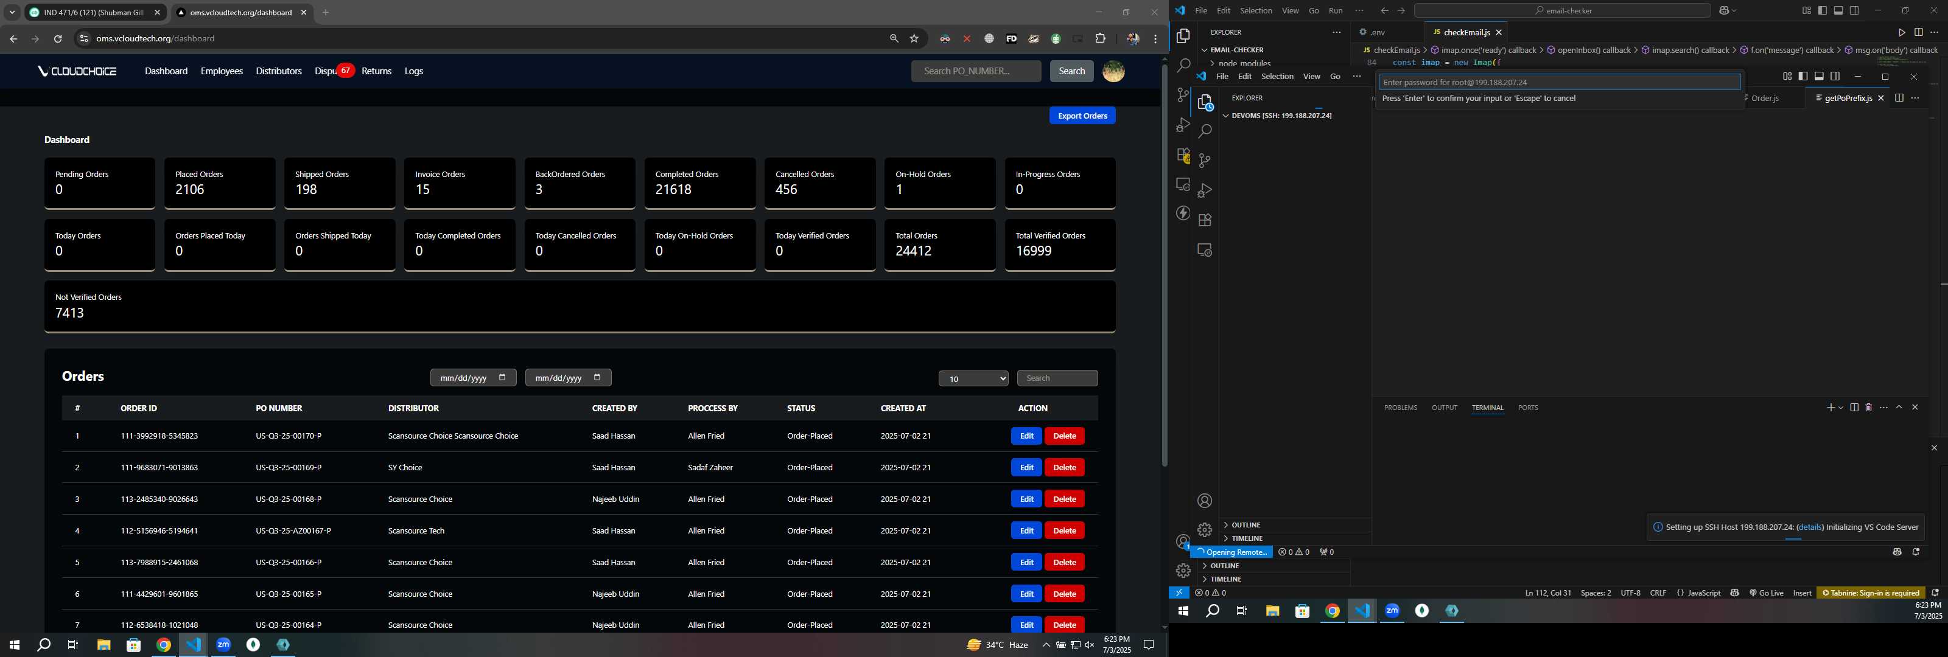The width and height of the screenshot is (1948, 657).
Task: Open notifications bell beside Tabnine status
Action: click(1935, 593)
